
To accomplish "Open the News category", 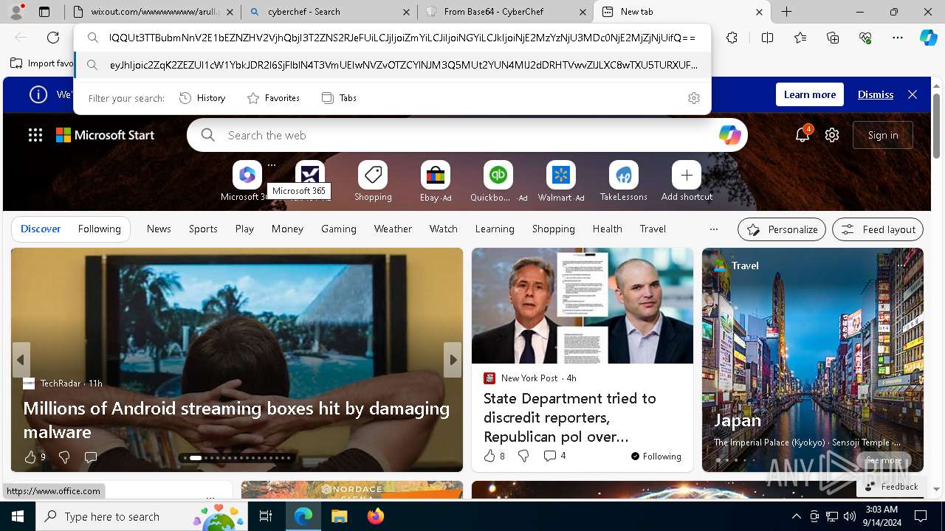I will click(159, 229).
